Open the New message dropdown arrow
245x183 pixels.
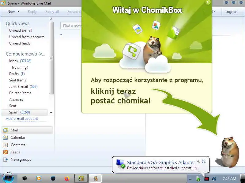click(x=18, y=12)
